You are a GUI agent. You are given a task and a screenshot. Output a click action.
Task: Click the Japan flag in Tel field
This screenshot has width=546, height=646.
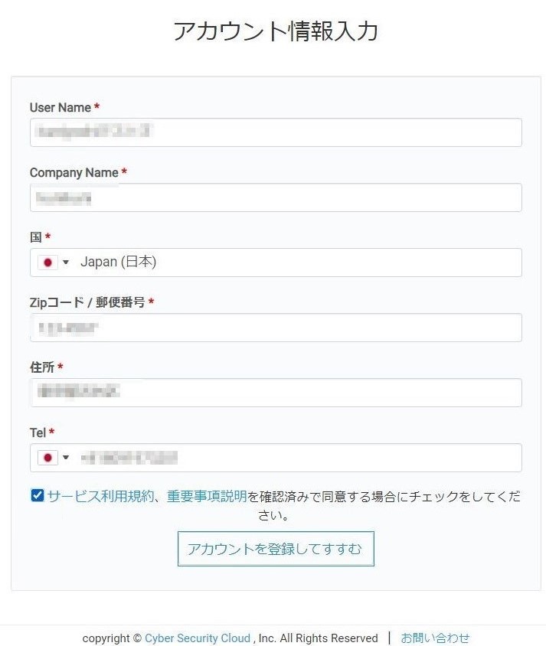48,458
